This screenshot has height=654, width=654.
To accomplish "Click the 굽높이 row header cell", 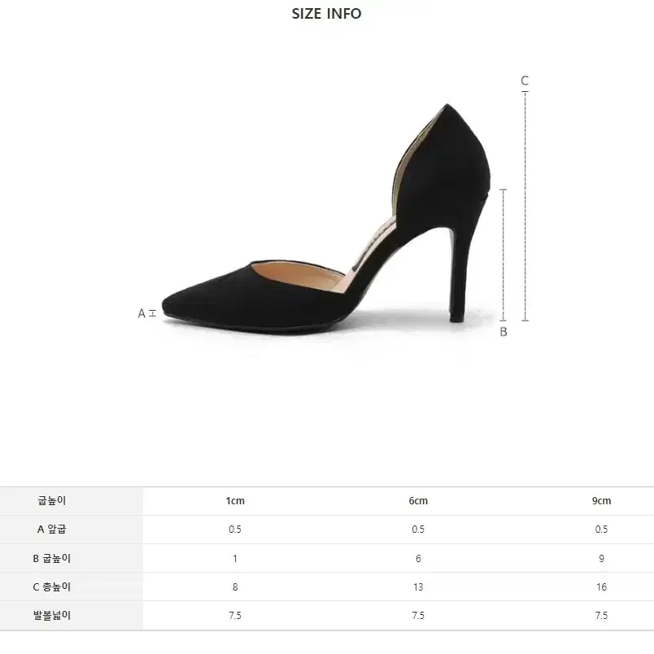I will point(52,501).
